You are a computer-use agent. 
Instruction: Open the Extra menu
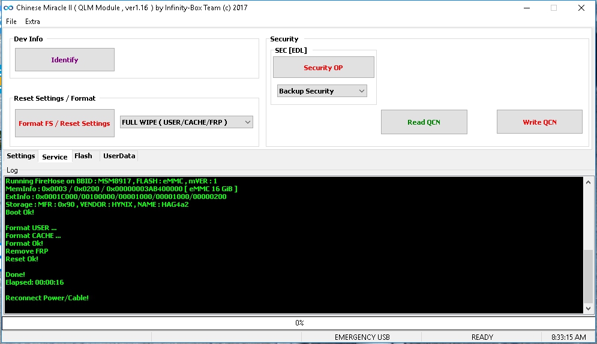point(32,22)
